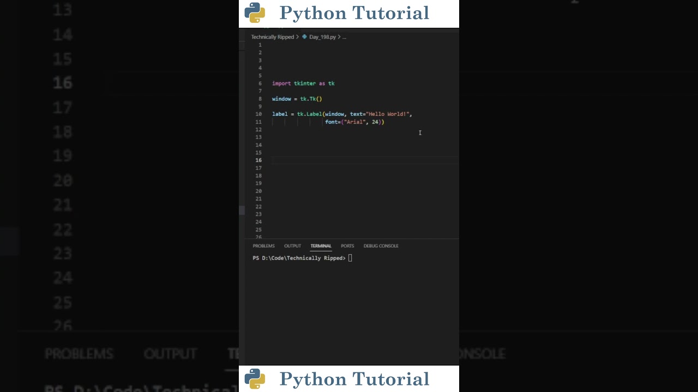Click the terminal prompt input area
698x392 pixels.
[350, 258]
